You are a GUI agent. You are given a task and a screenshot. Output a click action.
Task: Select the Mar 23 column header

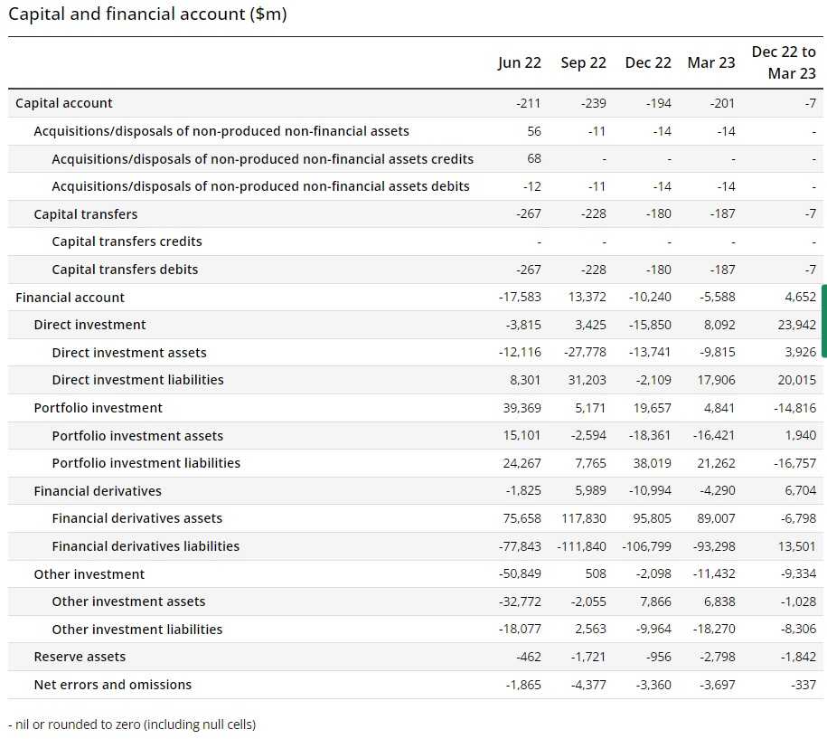(711, 62)
